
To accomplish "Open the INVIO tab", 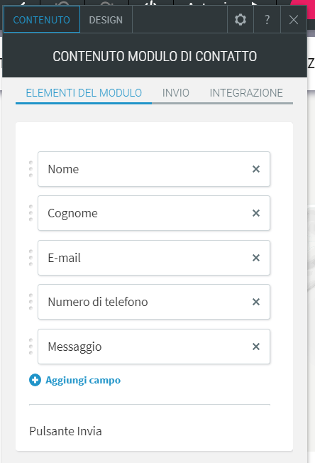I will [176, 93].
